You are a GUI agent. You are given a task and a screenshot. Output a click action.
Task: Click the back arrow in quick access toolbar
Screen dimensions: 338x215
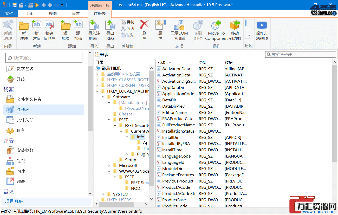(43, 5)
